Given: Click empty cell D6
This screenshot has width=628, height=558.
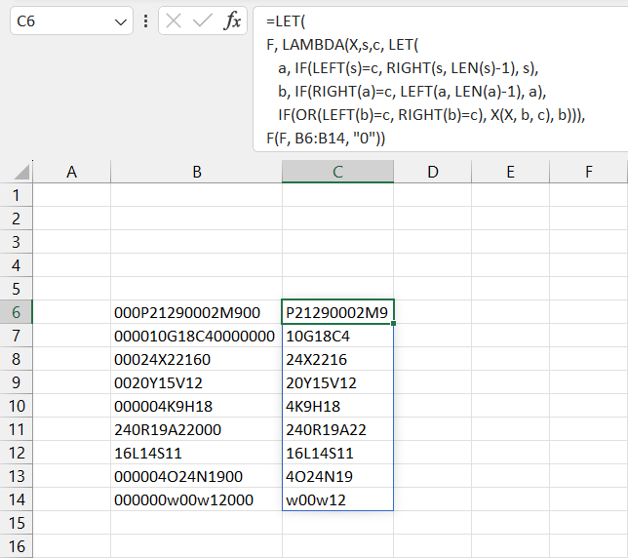Looking at the screenshot, I should coord(433,312).
